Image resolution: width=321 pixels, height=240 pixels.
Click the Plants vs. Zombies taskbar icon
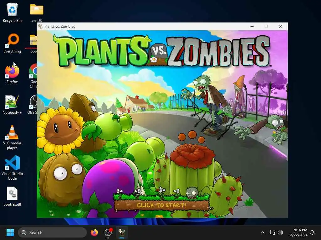pyautogui.click(x=122, y=232)
